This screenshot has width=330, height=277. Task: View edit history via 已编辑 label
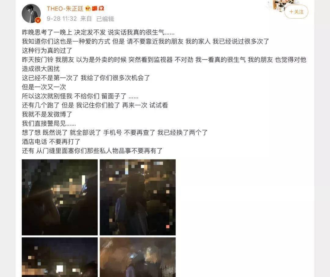[x=105, y=19]
